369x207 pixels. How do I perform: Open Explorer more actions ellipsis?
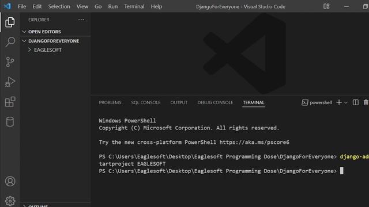click(x=81, y=20)
